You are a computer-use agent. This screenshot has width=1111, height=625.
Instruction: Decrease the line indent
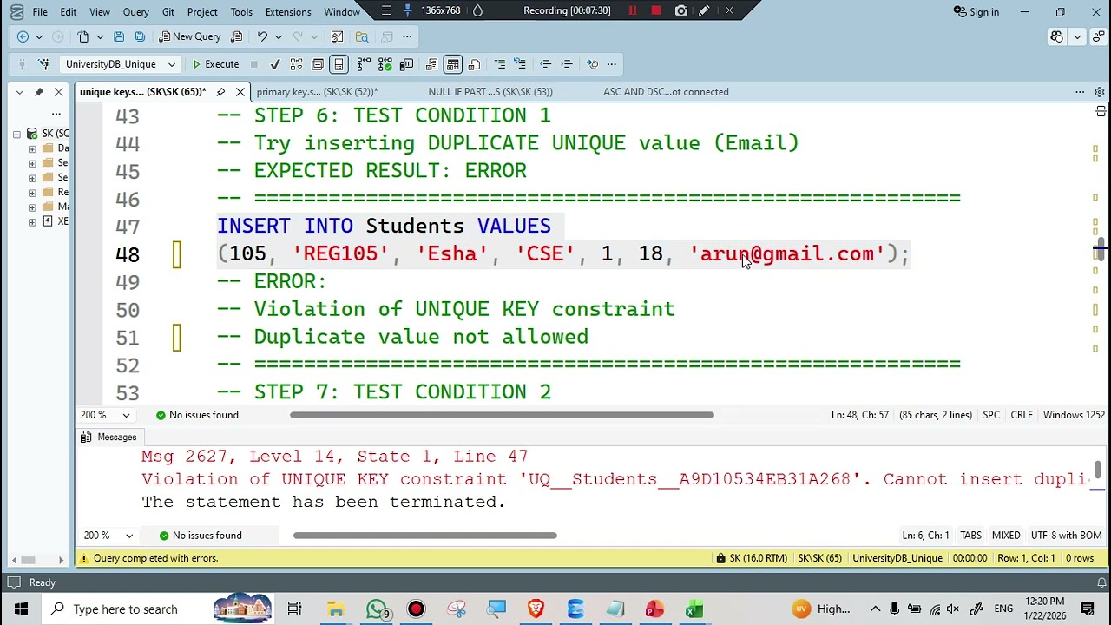(545, 64)
